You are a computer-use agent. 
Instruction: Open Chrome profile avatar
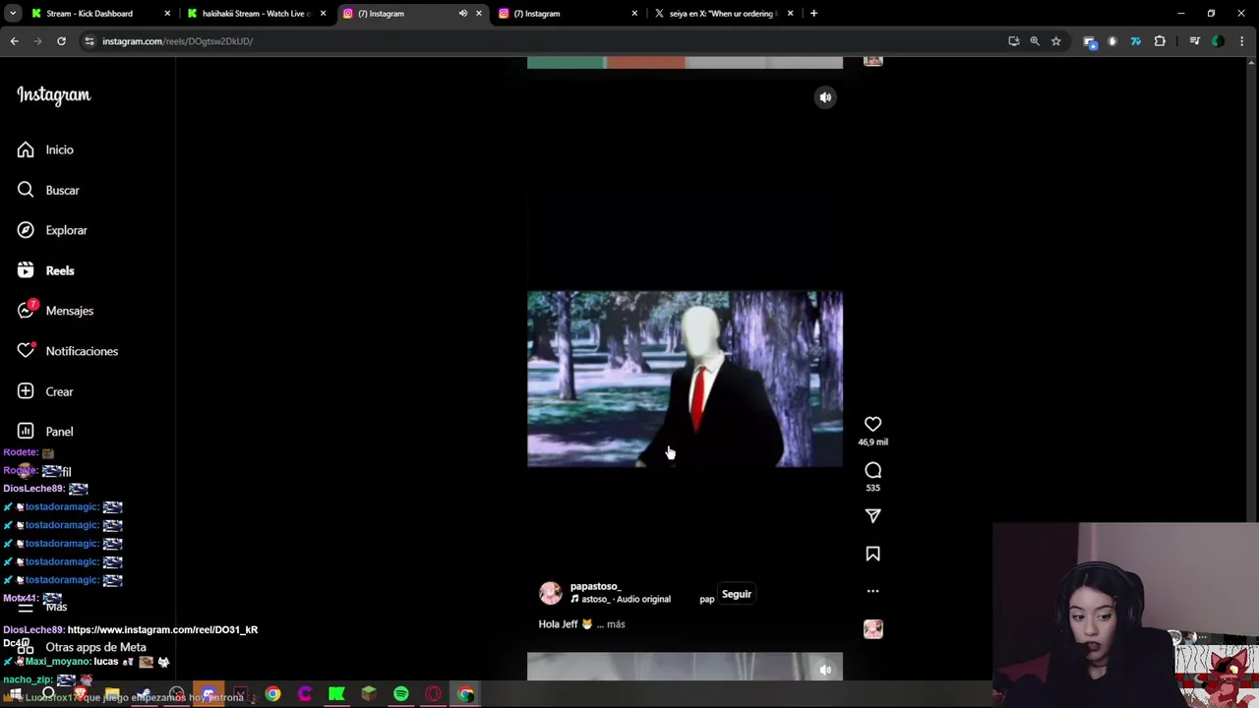(x=1218, y=41)
